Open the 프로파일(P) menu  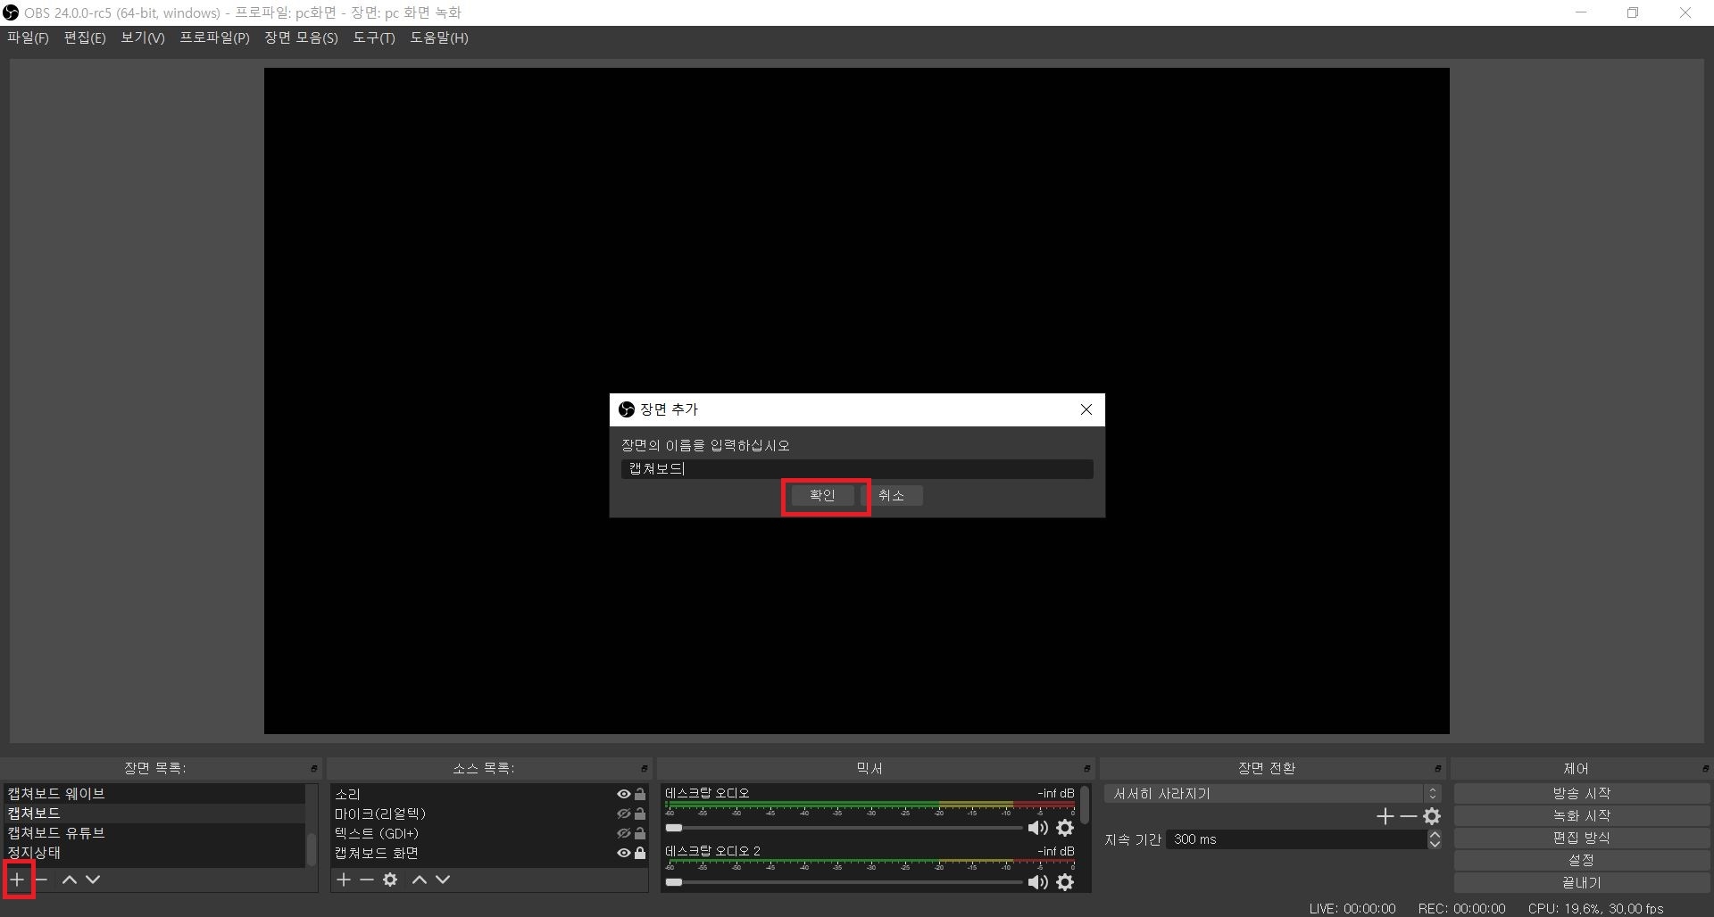[x=214, y=37]
